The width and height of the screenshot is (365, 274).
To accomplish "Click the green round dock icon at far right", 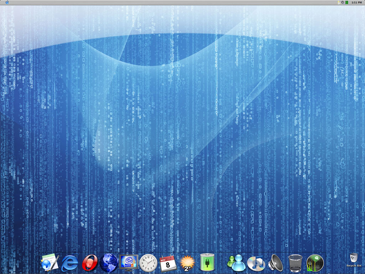I will [315, 263].
